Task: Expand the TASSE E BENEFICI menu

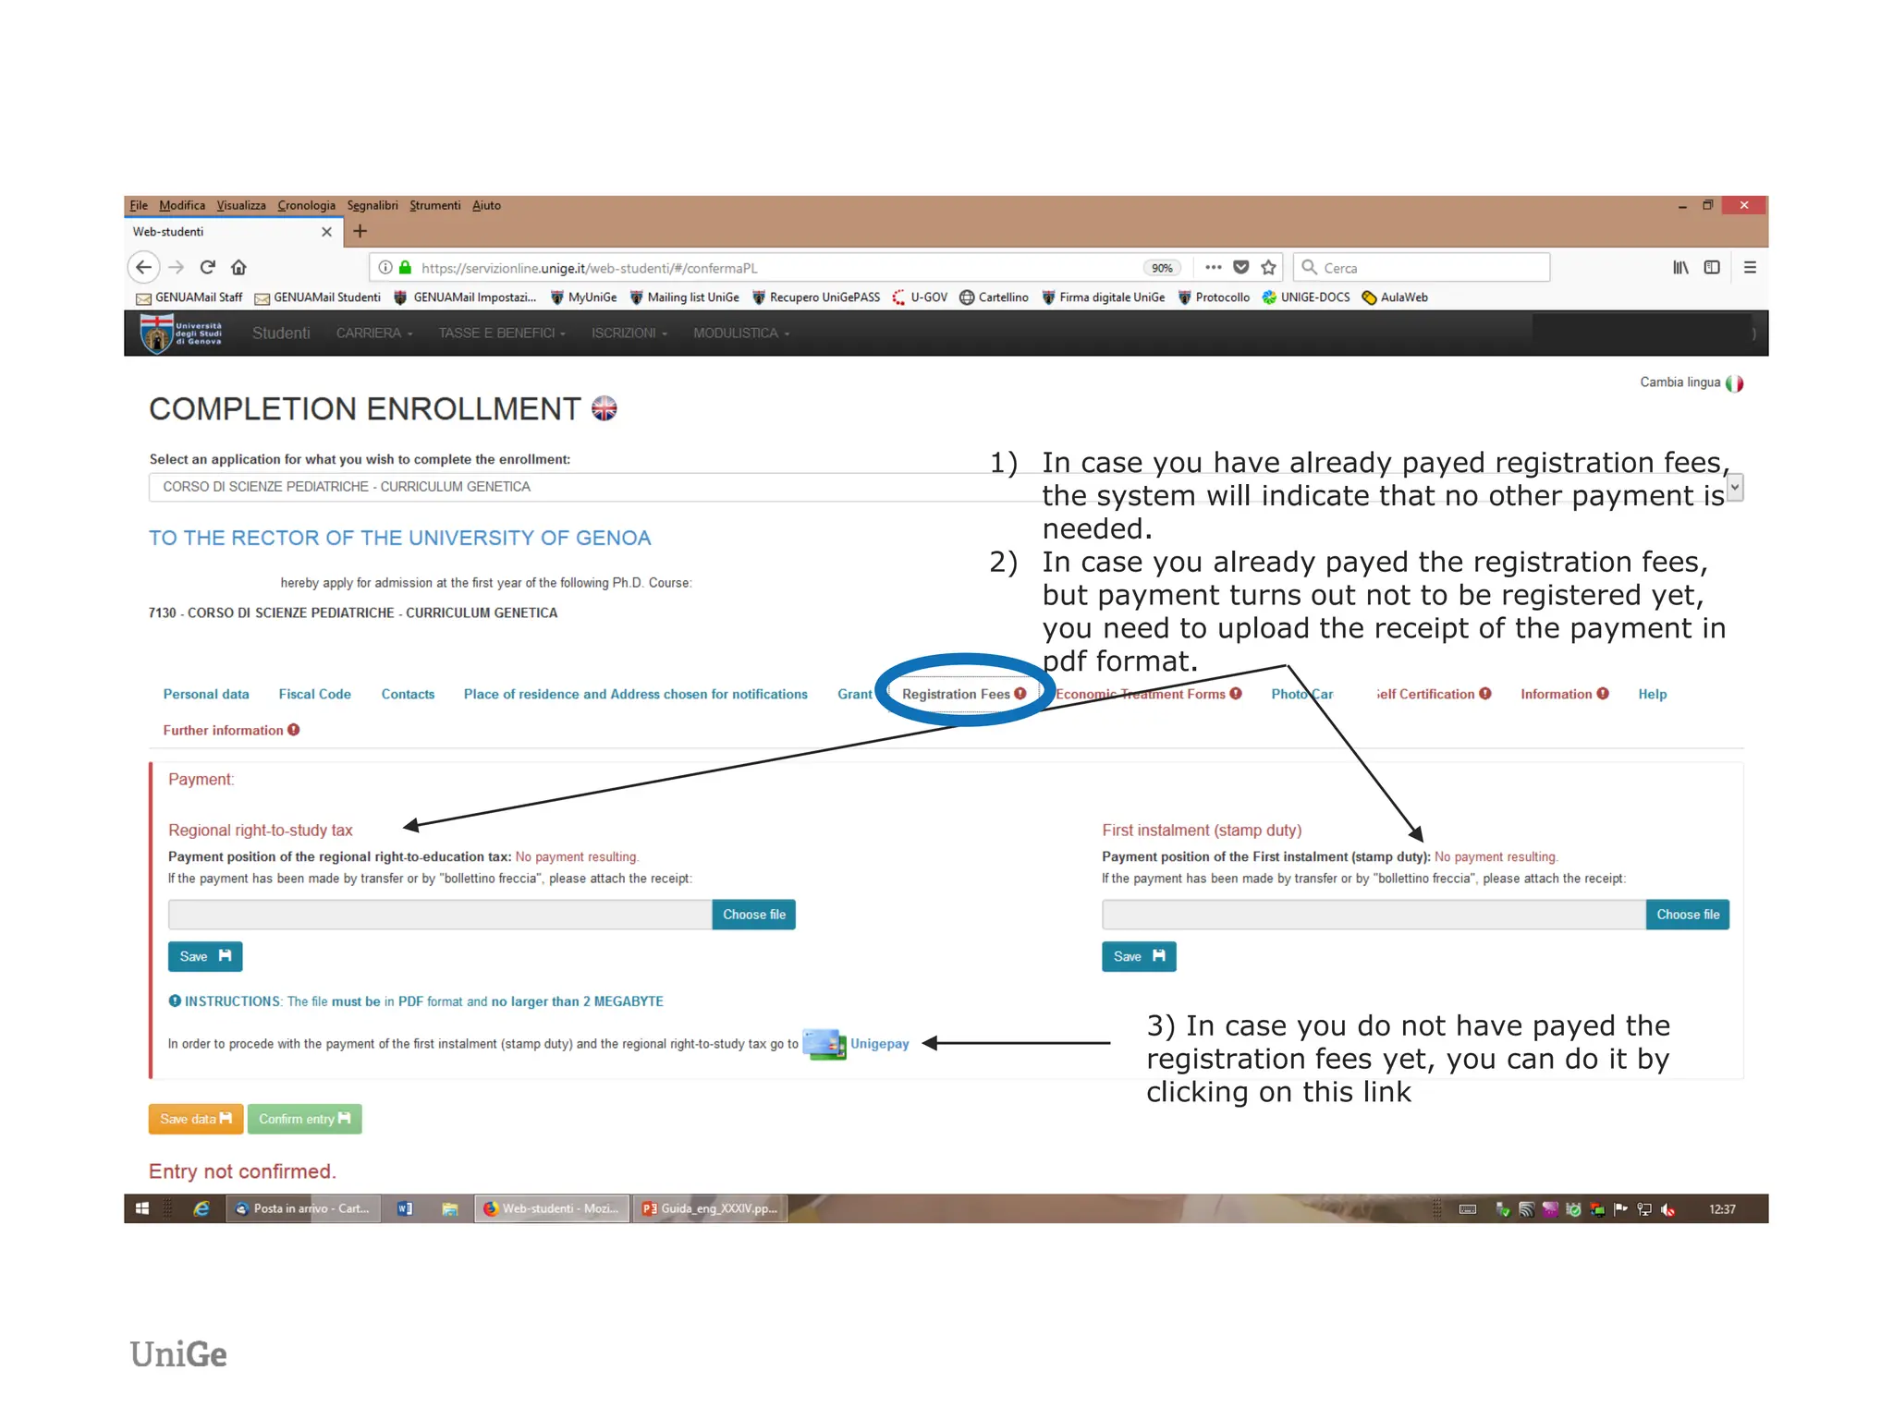Action: coord(501,334)
